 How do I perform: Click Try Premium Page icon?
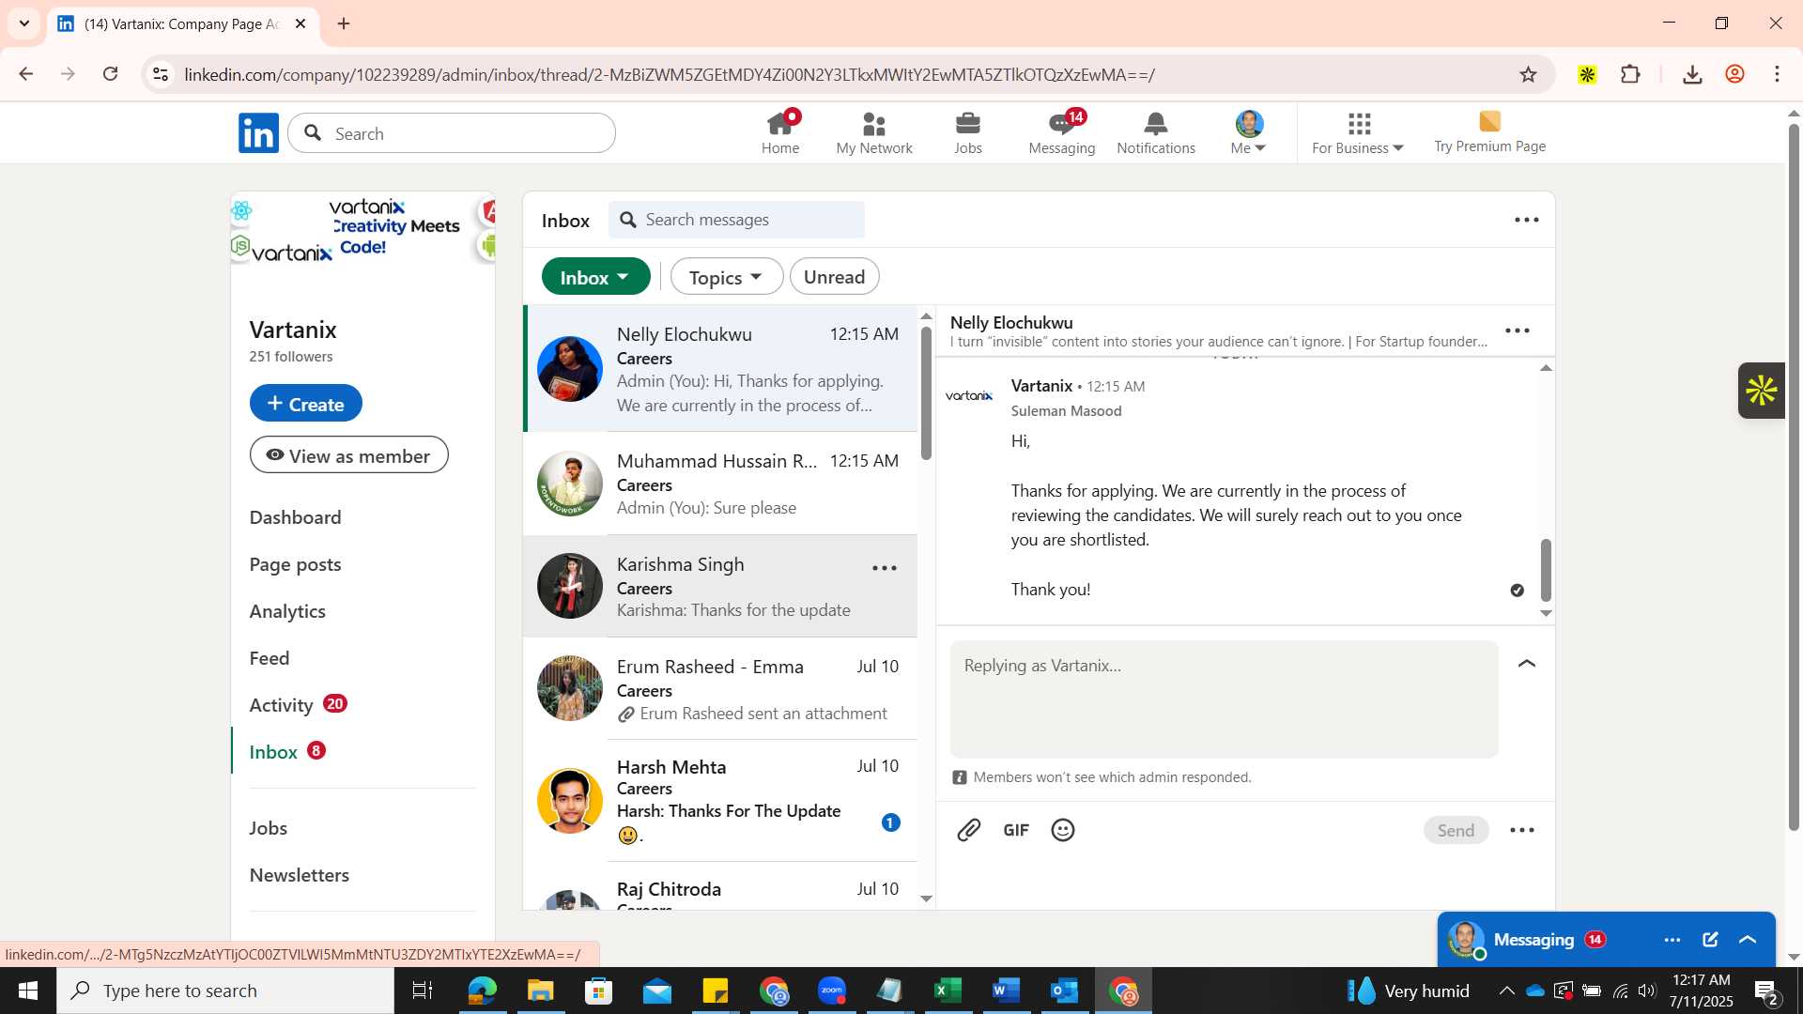pyautogui.click(x=1489, y=121)
